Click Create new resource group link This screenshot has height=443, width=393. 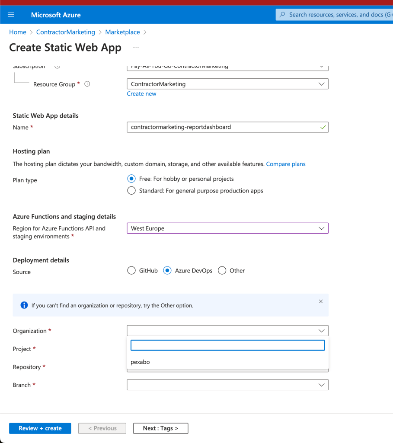(141, 93)
